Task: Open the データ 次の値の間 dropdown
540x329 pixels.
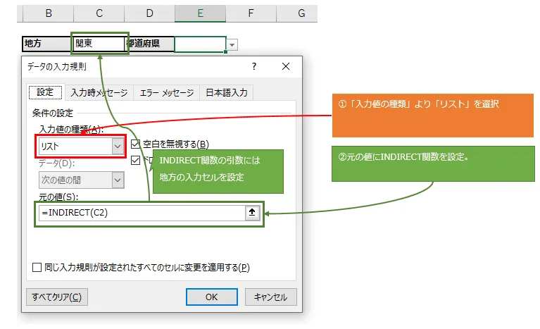Action: pyautogui.click(x=118, y=180)
